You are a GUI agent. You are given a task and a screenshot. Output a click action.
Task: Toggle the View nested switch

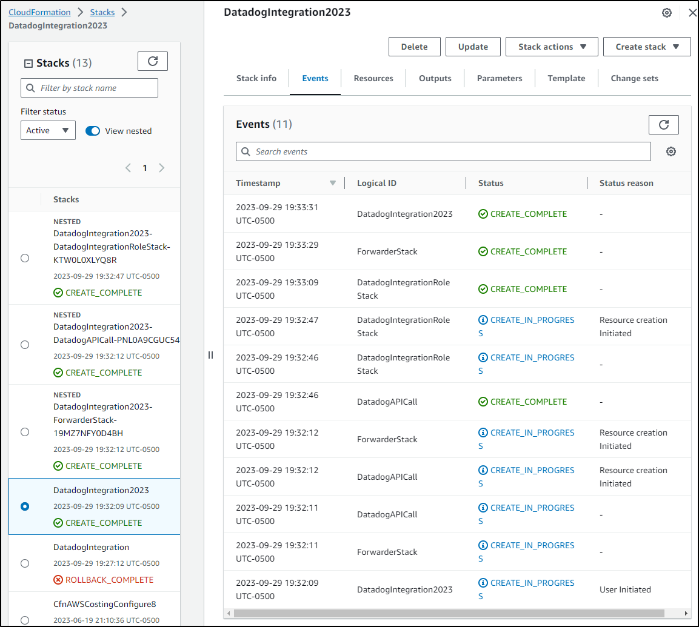tap(93, 131)
